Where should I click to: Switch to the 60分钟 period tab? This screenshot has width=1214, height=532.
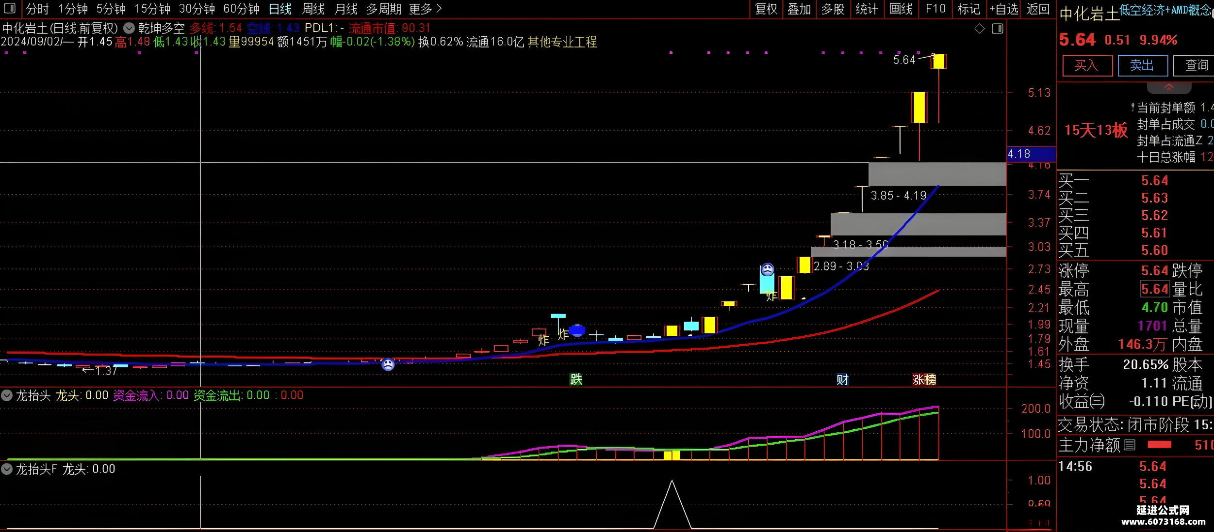click(241, 9)
